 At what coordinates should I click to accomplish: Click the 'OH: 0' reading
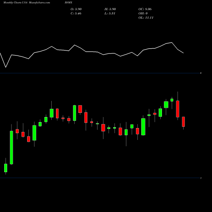click(143, 13)
